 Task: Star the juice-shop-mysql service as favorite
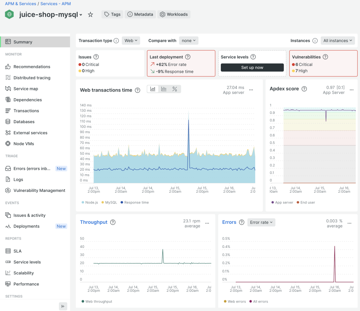90,14
